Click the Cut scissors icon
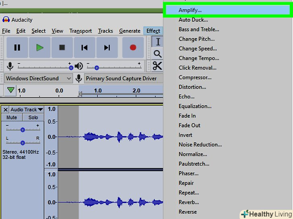The height and width of the screenshot is (219, 293). click(157, 66)
